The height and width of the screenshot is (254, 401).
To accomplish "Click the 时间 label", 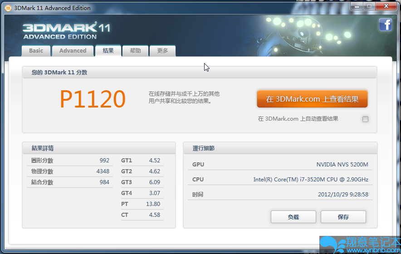I will point(198,195).
